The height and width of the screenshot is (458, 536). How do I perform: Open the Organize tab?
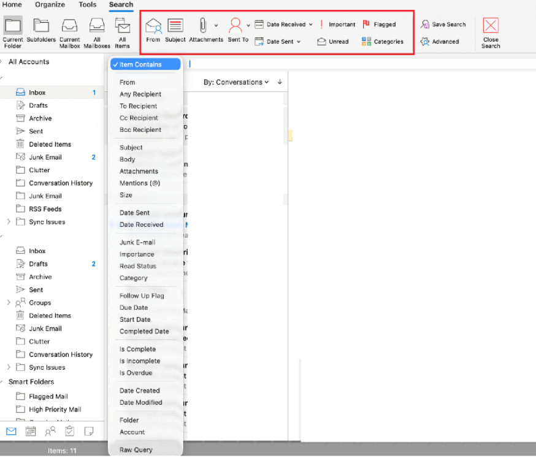pos(50,5)
